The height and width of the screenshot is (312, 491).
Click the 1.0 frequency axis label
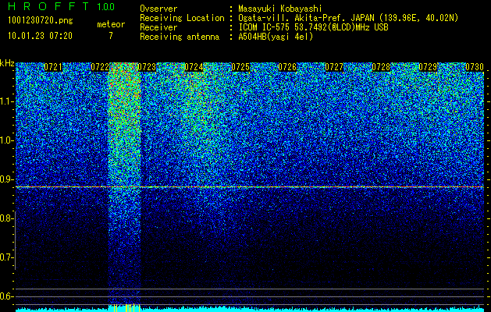6,140
